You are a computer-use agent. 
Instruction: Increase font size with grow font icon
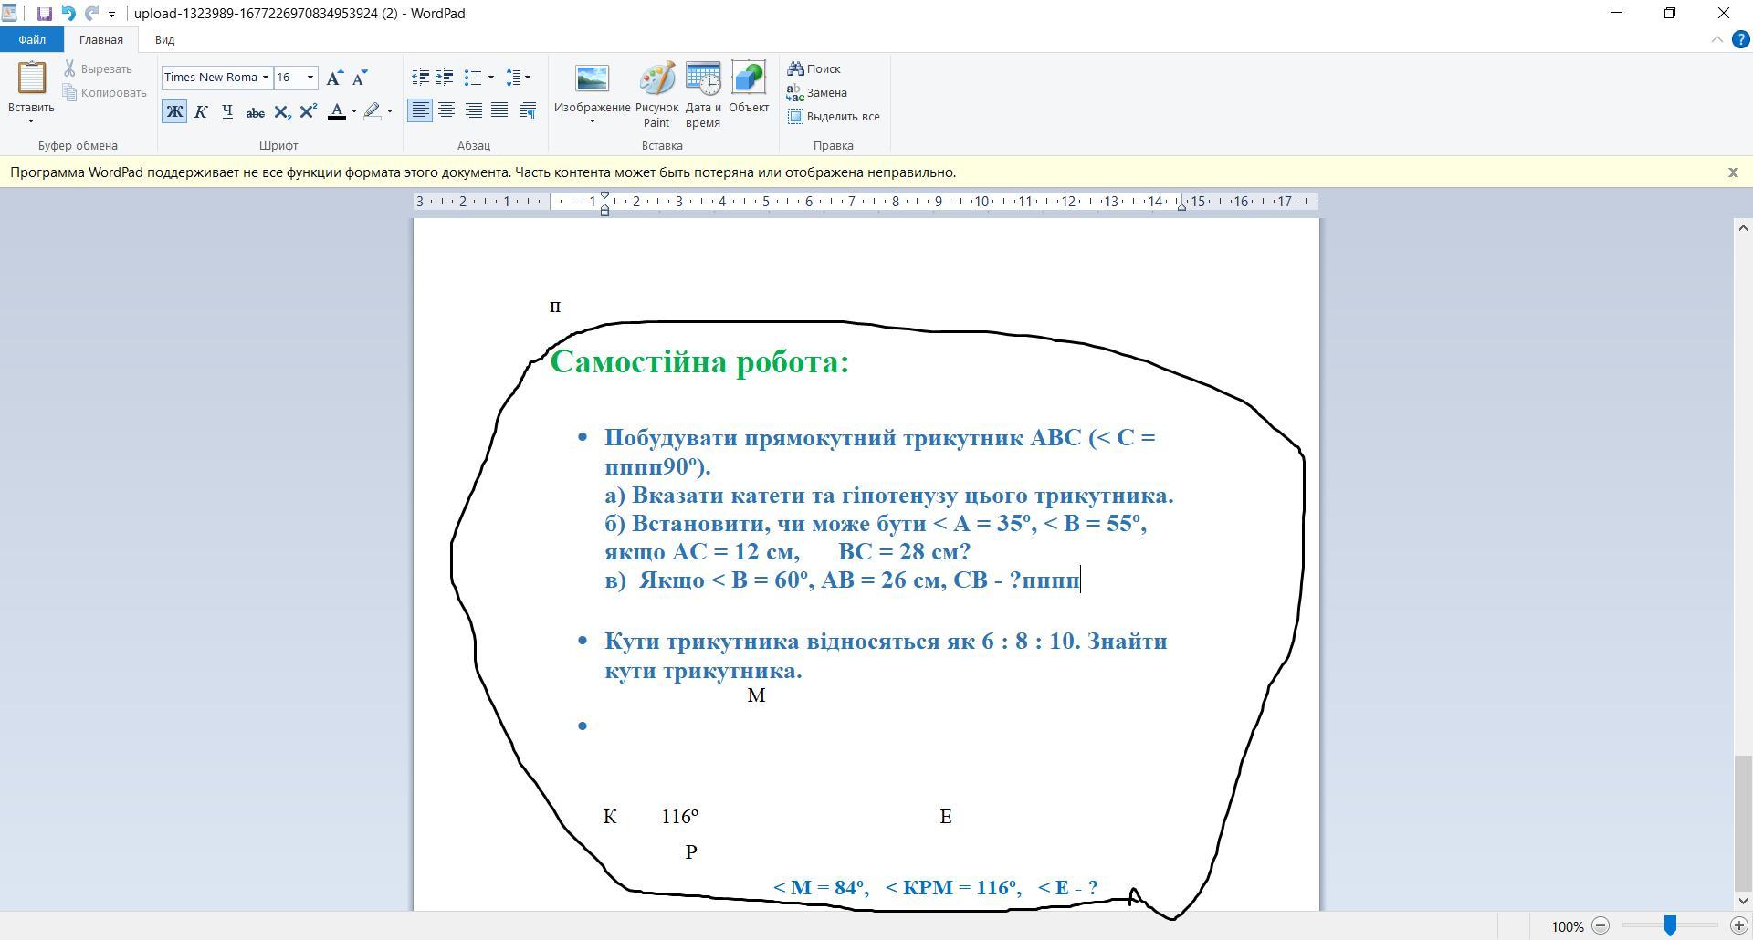point(335,78)
